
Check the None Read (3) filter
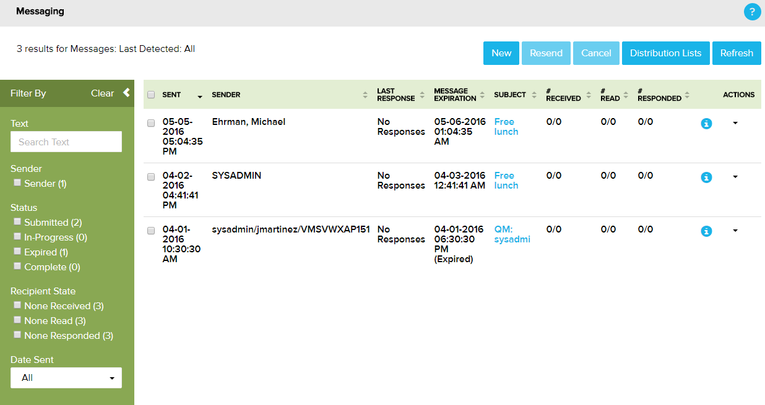tap(17, 320)
